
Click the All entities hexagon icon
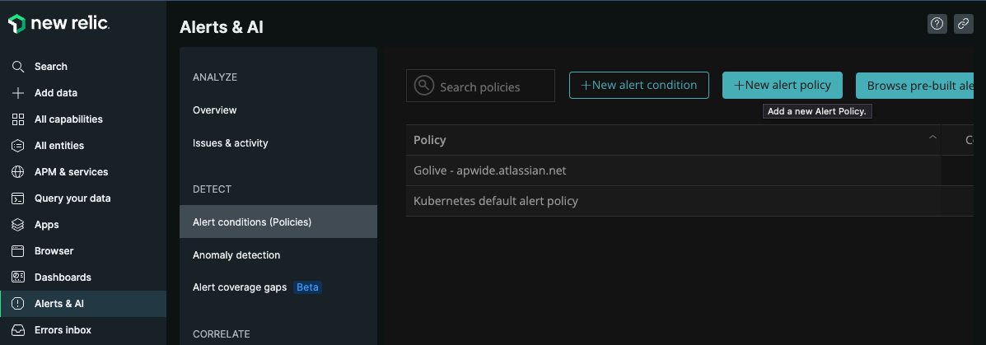[18, 146]
